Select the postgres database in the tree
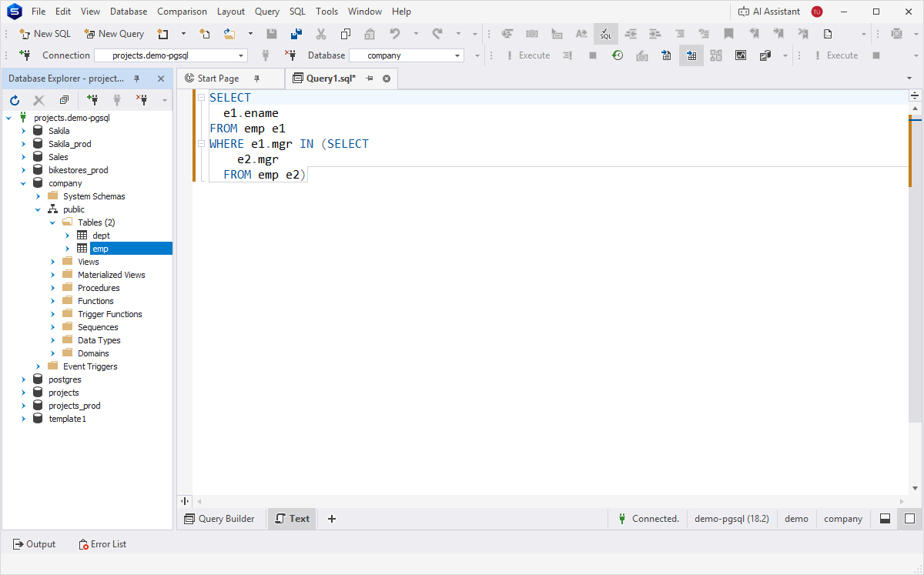 pyautogui.click(x=65, y=379)
